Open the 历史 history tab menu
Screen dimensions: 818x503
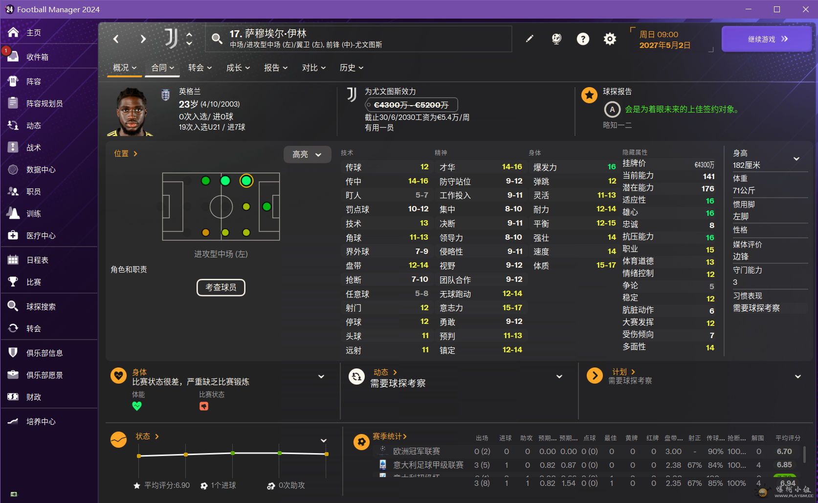(352, 68)
